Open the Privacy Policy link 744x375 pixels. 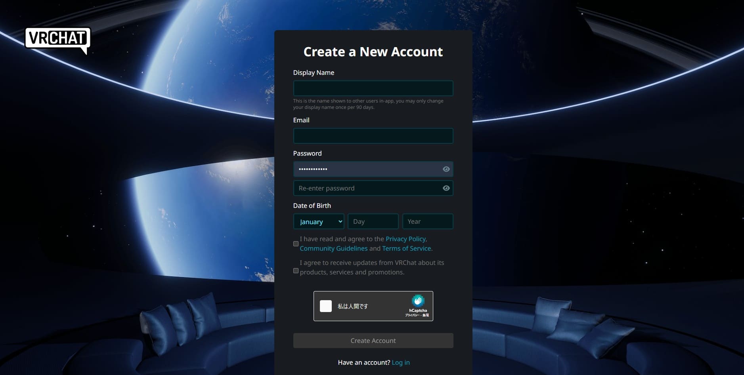[405, 239]
